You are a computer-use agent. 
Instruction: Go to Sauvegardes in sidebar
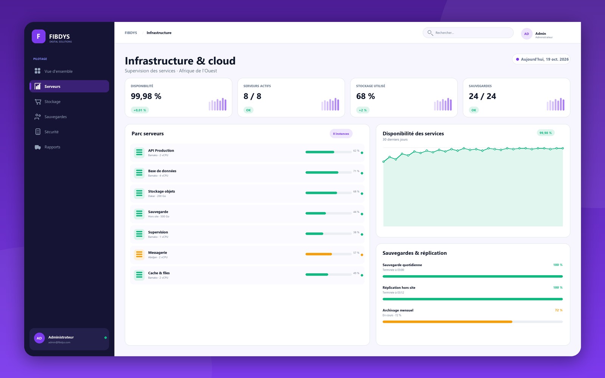69,116
